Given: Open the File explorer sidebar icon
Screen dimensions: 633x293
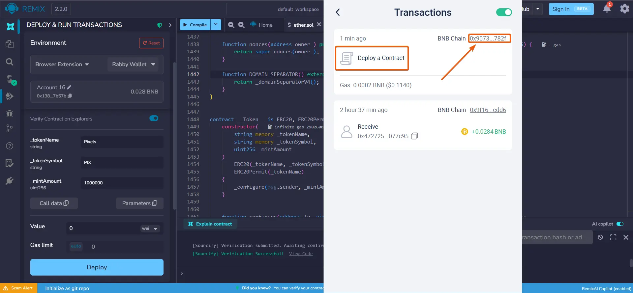Looking at the screenshot, I should click(10, 44).
